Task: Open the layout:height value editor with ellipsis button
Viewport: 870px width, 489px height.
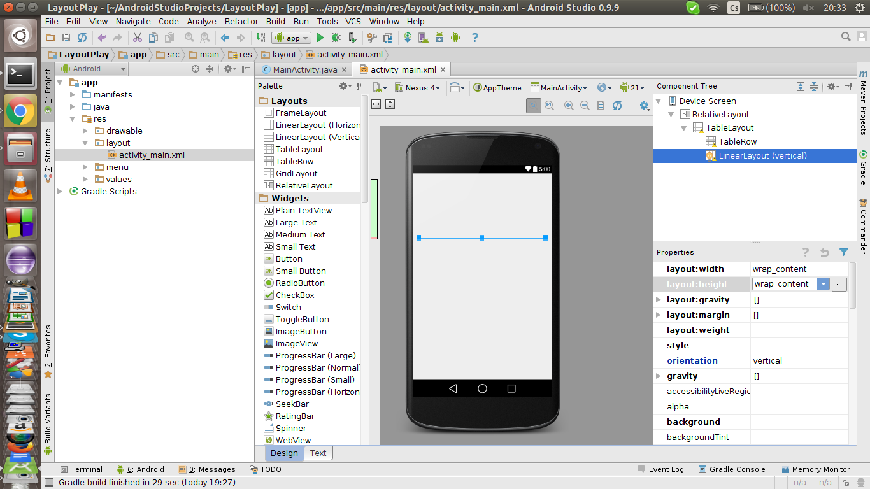Action: [x=839, y=284]
